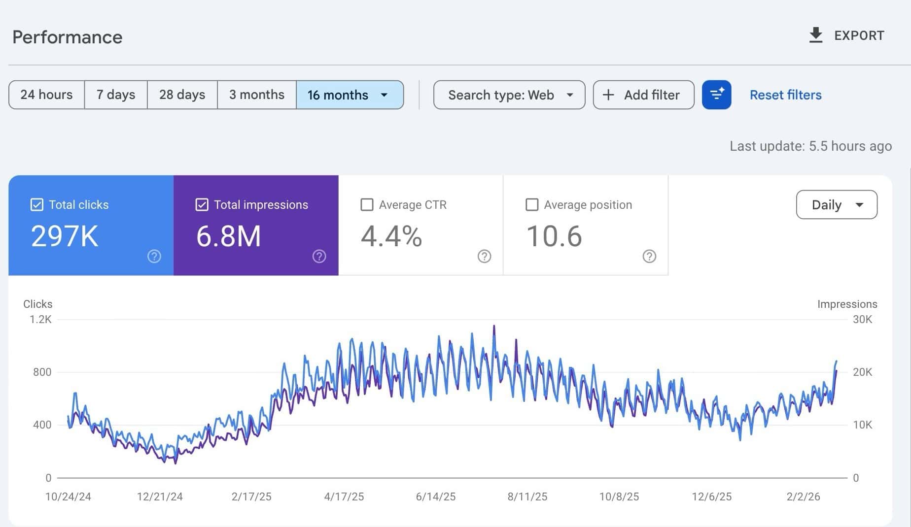Select the 28 days date filter
This screenshot has width=911, height=527.
click(x=182, y=95)
